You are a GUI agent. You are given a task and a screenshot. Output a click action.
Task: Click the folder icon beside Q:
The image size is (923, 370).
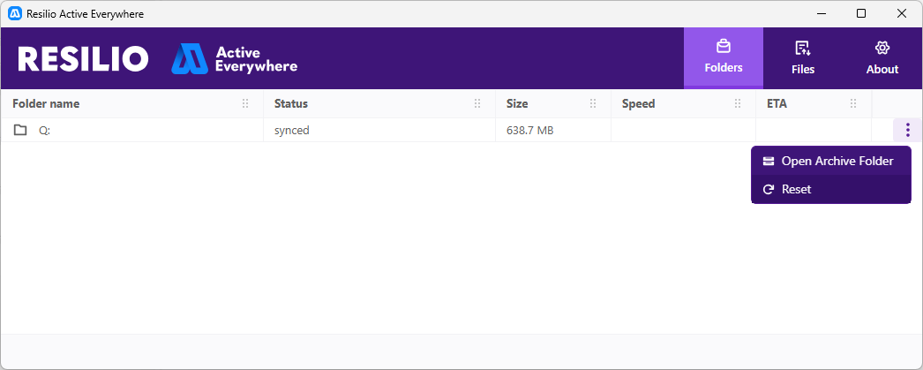(x=20, y=130)
